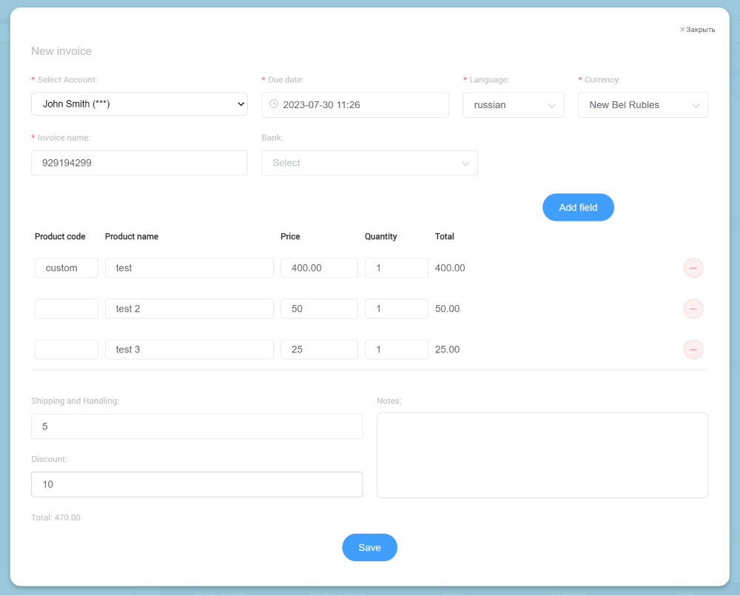Click the Add field button
Viewport: 740px width, 596px height.
(x=578, y=207)
